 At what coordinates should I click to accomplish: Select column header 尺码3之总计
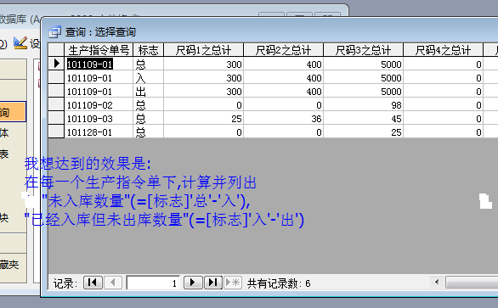tap(364, 50)
